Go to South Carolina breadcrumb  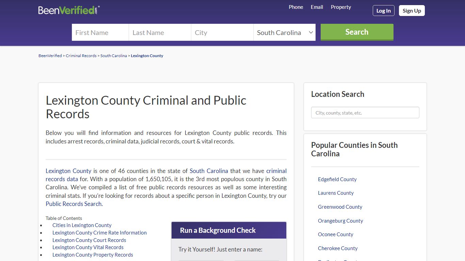point(114,56)
